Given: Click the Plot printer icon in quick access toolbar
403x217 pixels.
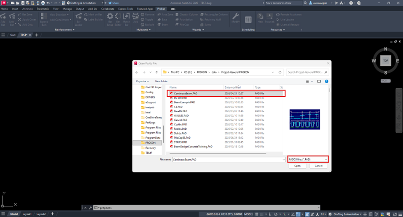Looking at the screenshot, I should coord(43,3).
